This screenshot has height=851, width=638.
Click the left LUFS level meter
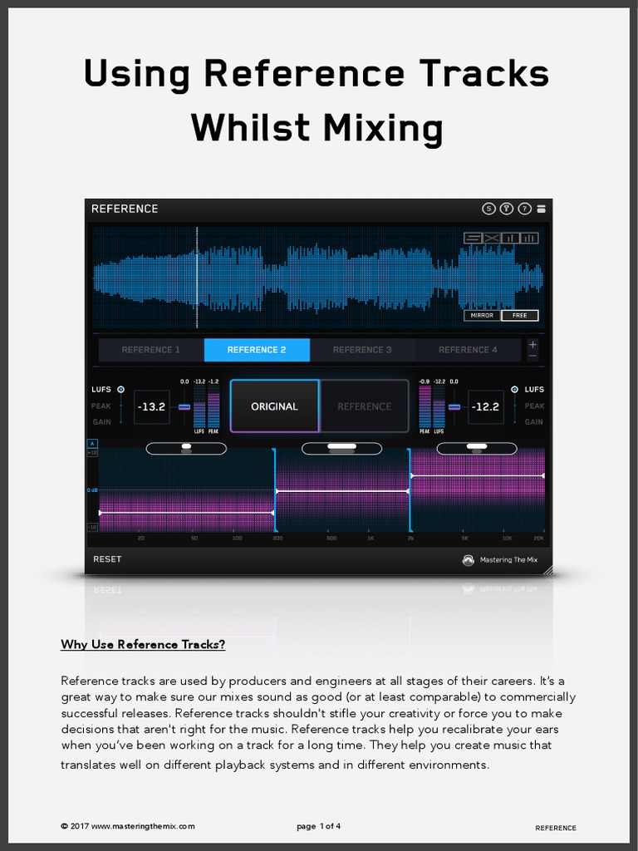(x=199, y=407)
